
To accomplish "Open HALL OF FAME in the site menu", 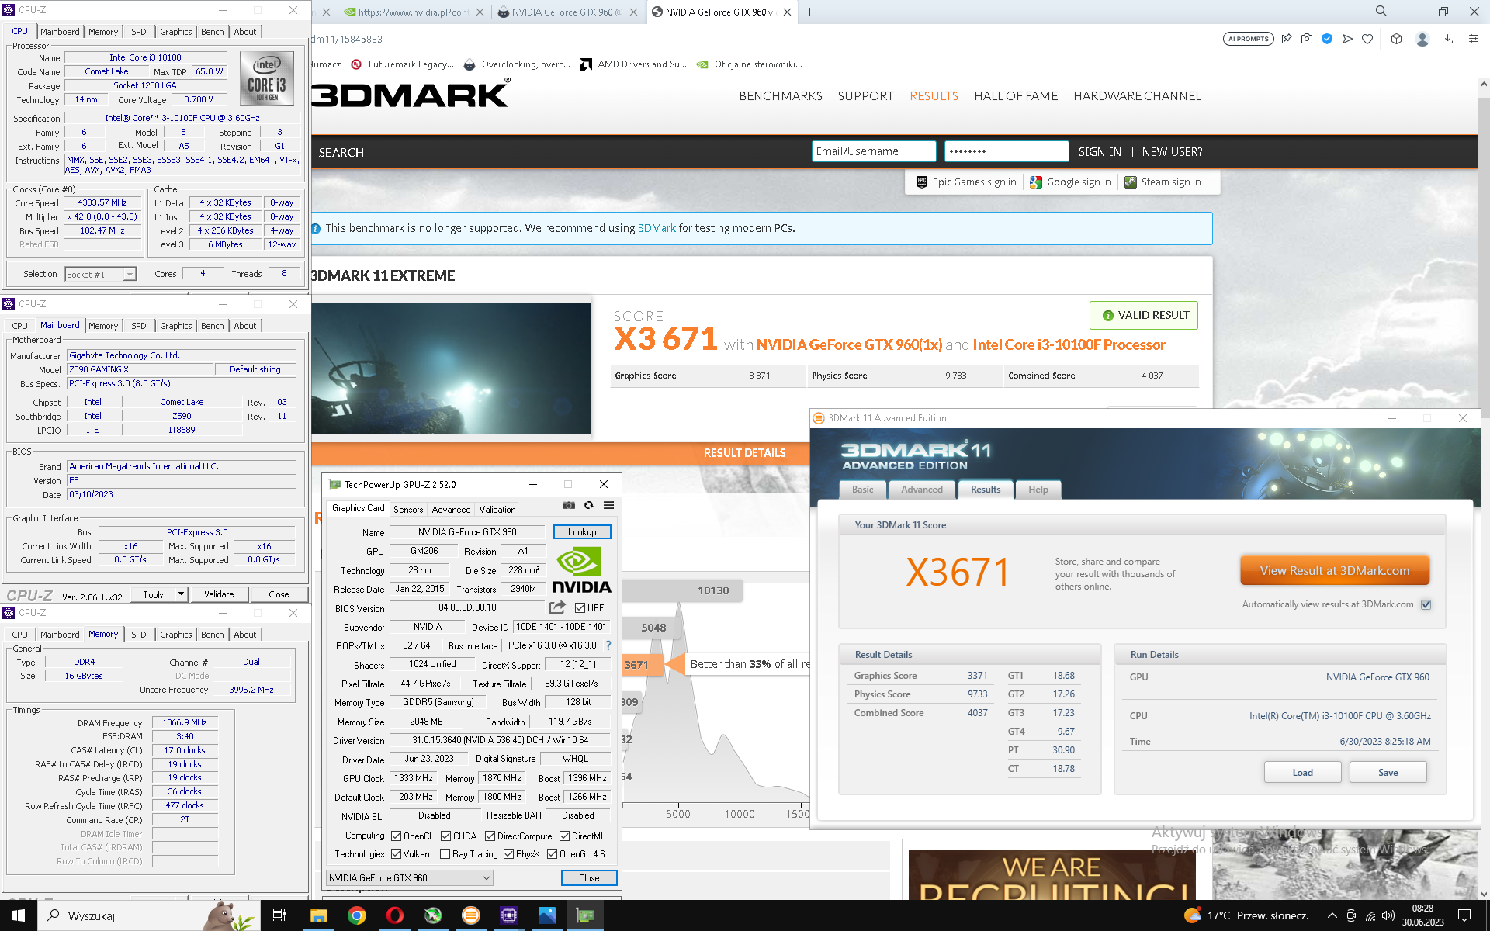I will [1016, 95].
